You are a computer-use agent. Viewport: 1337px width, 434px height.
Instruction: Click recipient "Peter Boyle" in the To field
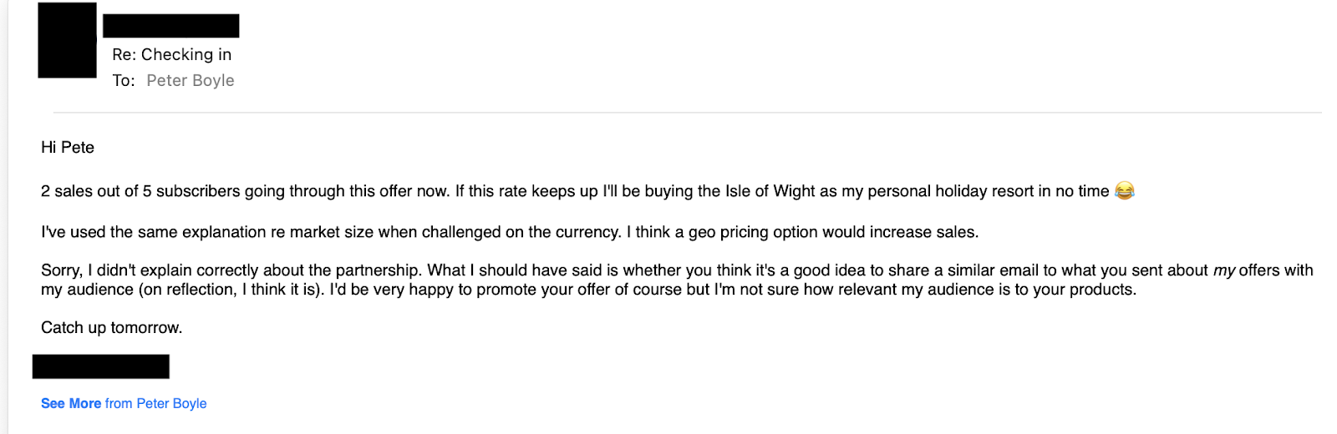pyautogui.click(x=190, y=81)
